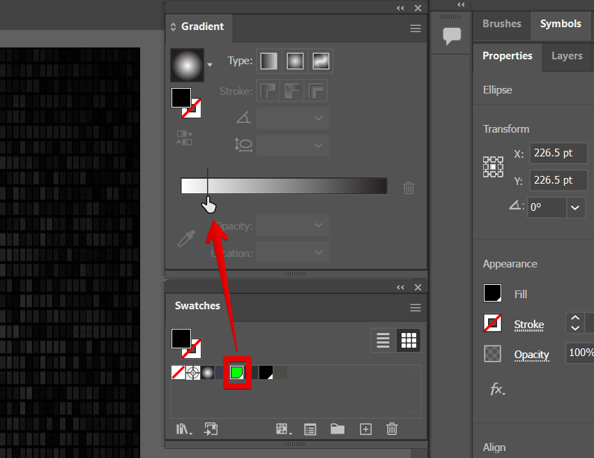Select the Swatches panel tab
The width and height of the screenshot is (594, 458).
(x=197, y=306)
